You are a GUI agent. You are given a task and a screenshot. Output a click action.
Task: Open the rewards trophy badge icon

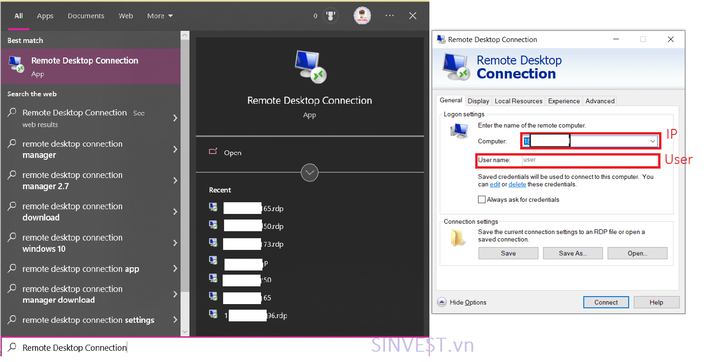[x=331, y=16]
